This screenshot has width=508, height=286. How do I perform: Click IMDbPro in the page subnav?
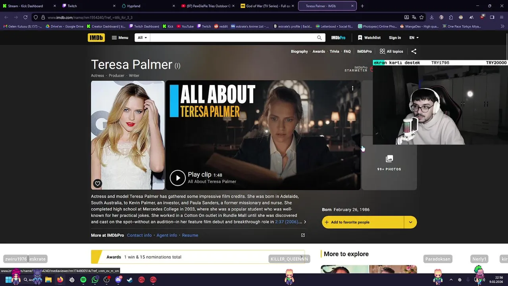[364, 51]
